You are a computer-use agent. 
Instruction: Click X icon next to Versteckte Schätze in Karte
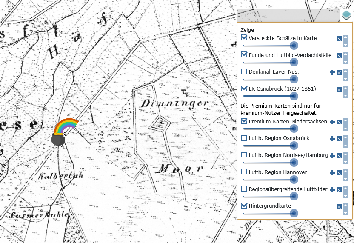pos(339,39)
